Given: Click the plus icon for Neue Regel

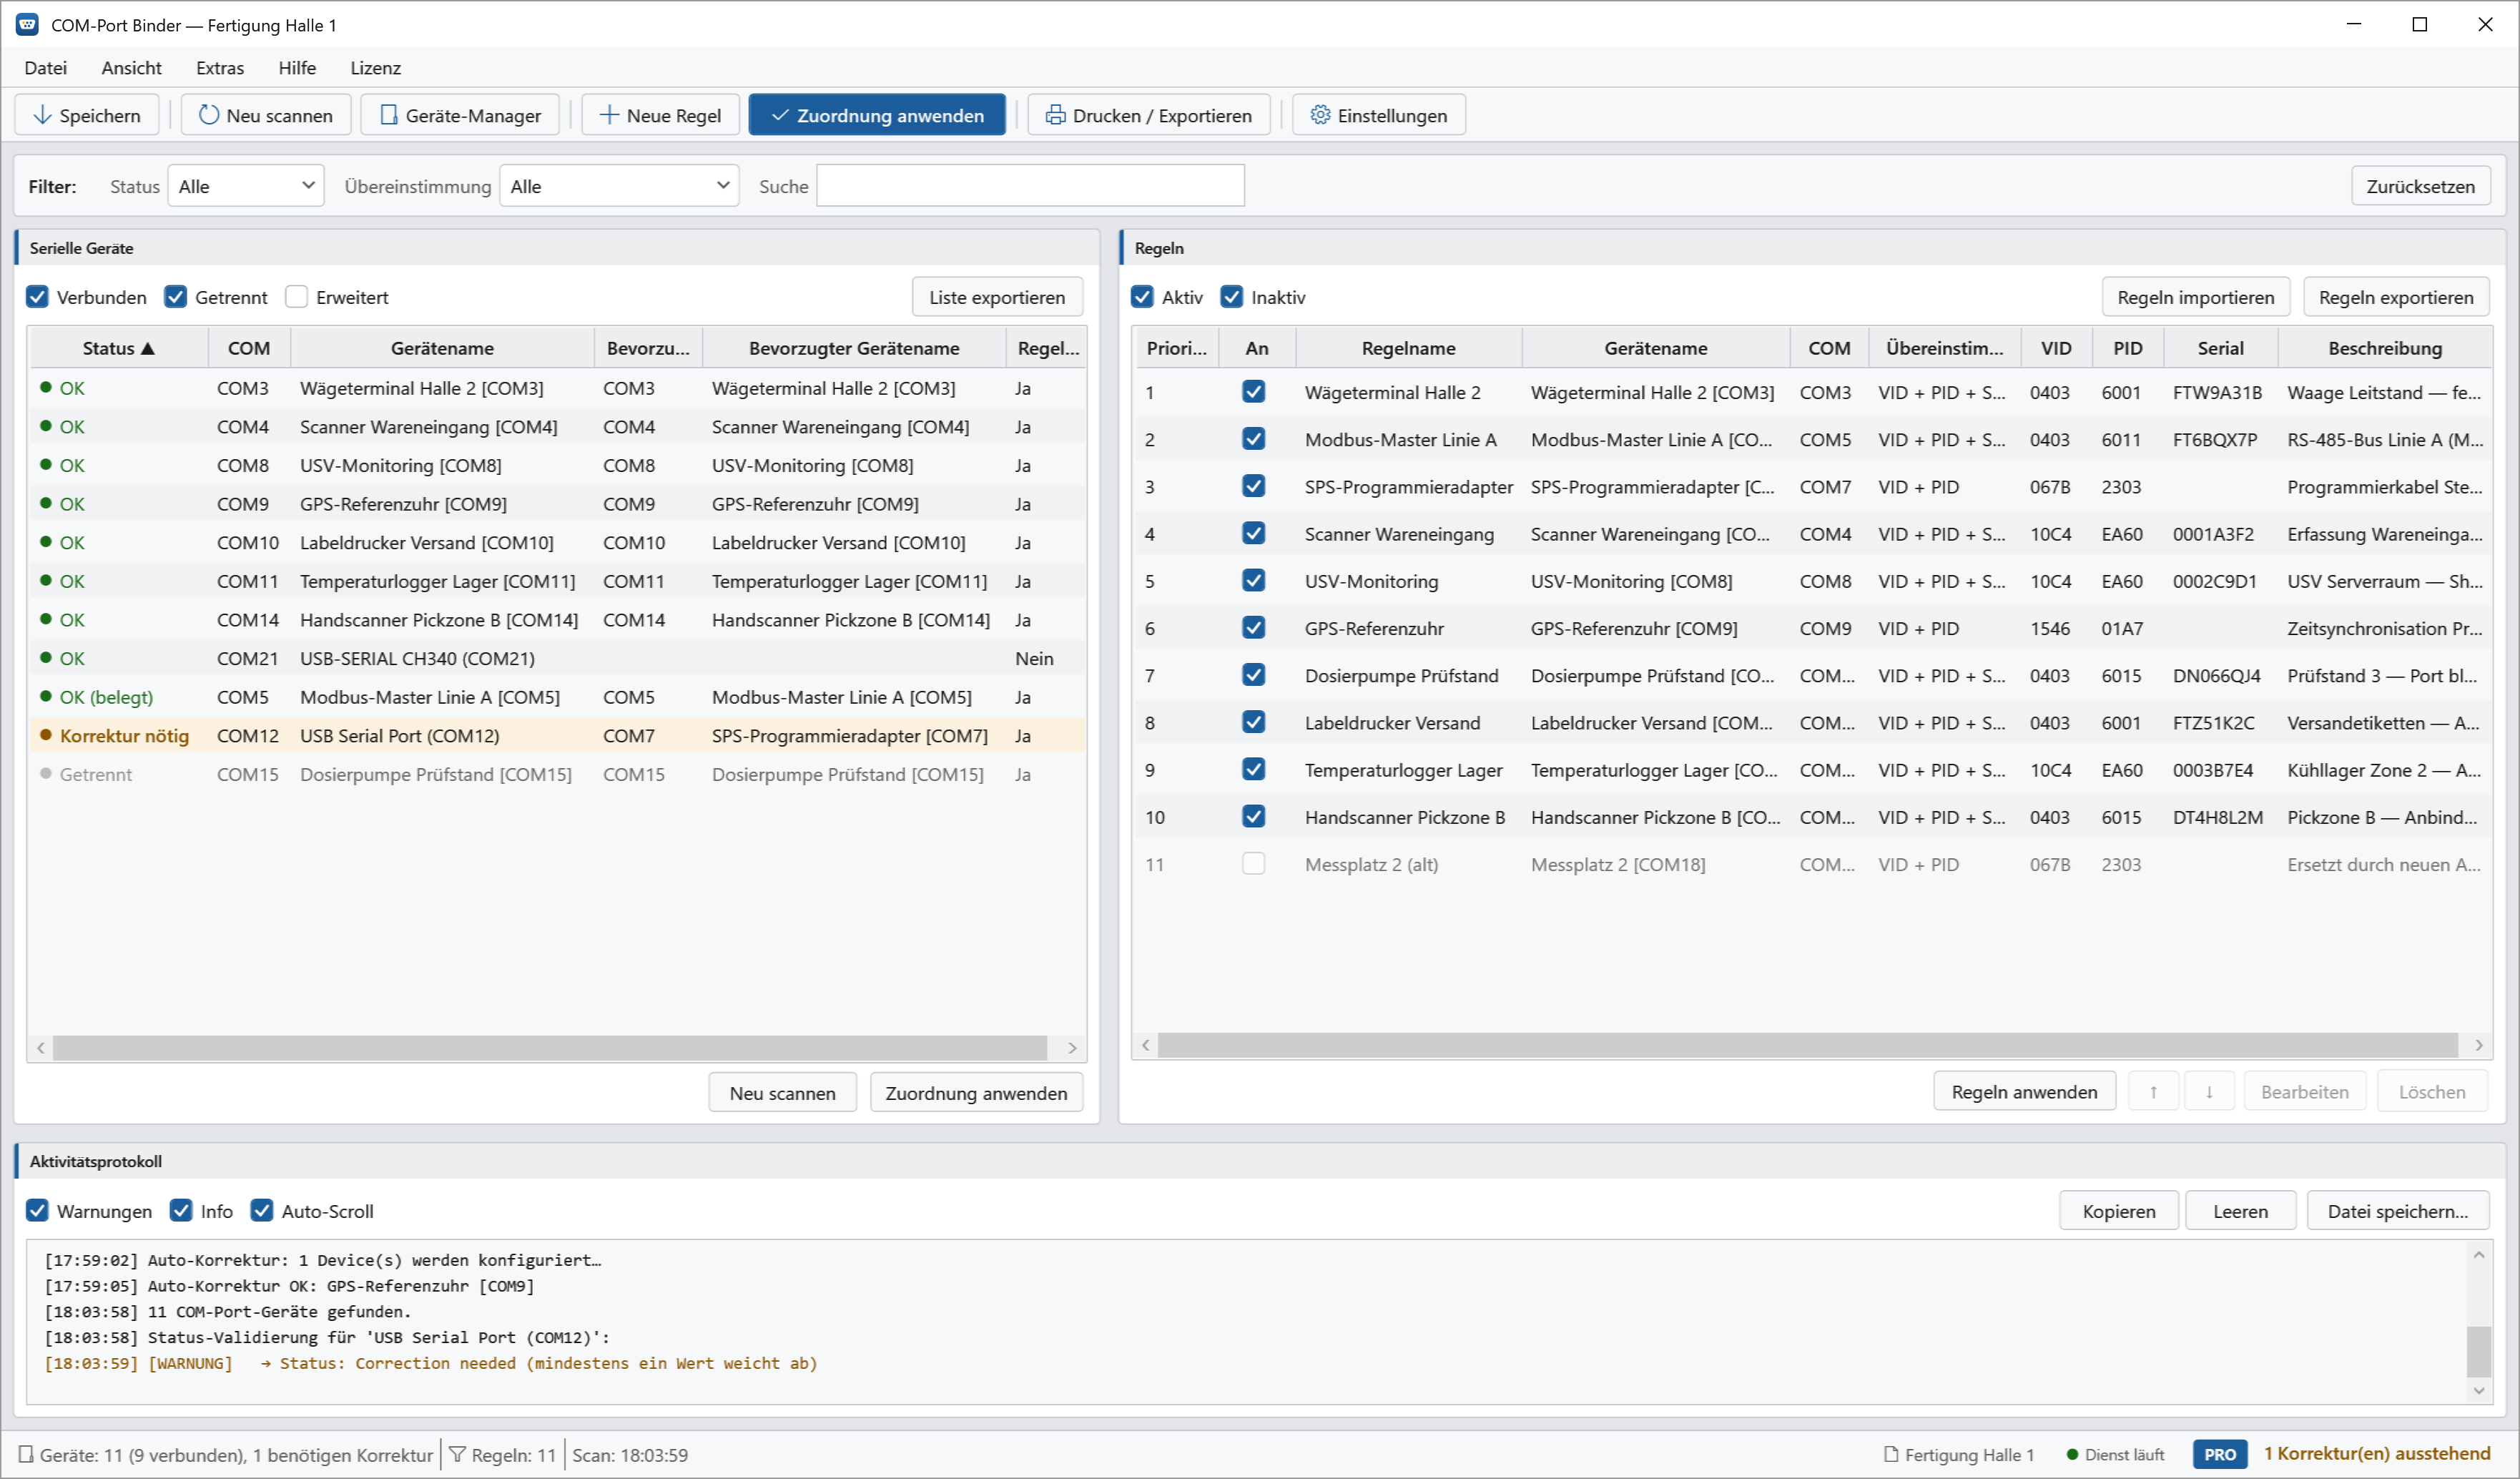Looking at the screenshot, I should point(608,115).
